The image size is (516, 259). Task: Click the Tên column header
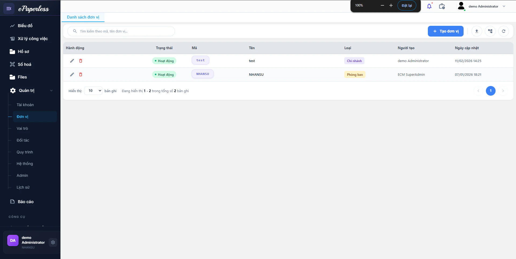tap(252, 48)
